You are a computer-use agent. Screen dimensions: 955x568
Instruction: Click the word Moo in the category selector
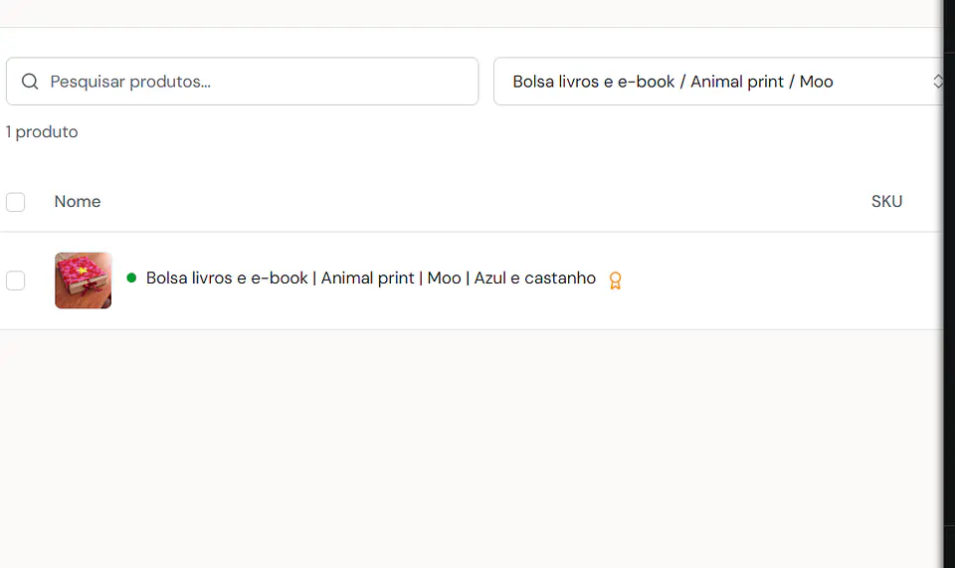[x=816, y=82]
